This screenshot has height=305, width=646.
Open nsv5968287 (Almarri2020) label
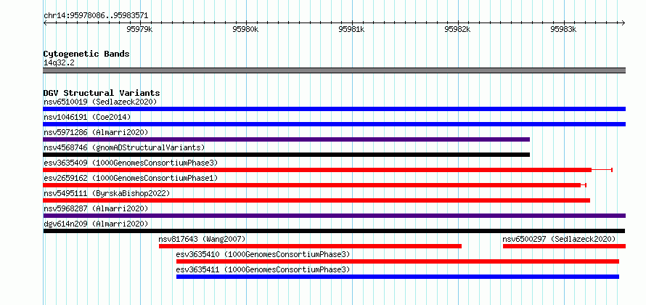click(96, 208)
